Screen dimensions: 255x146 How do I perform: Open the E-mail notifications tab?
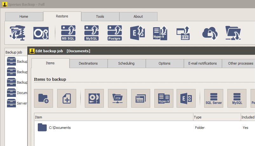(x=203, y=63)
